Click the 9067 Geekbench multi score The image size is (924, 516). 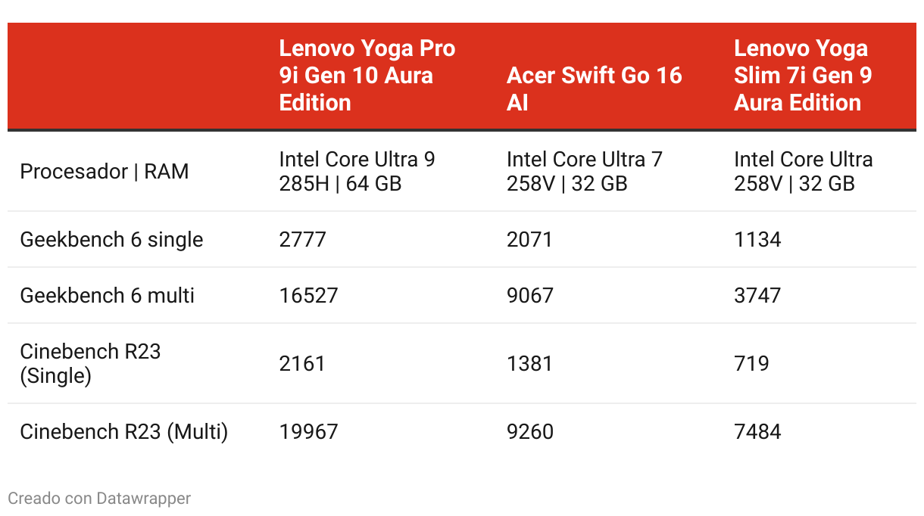[529, 295]
